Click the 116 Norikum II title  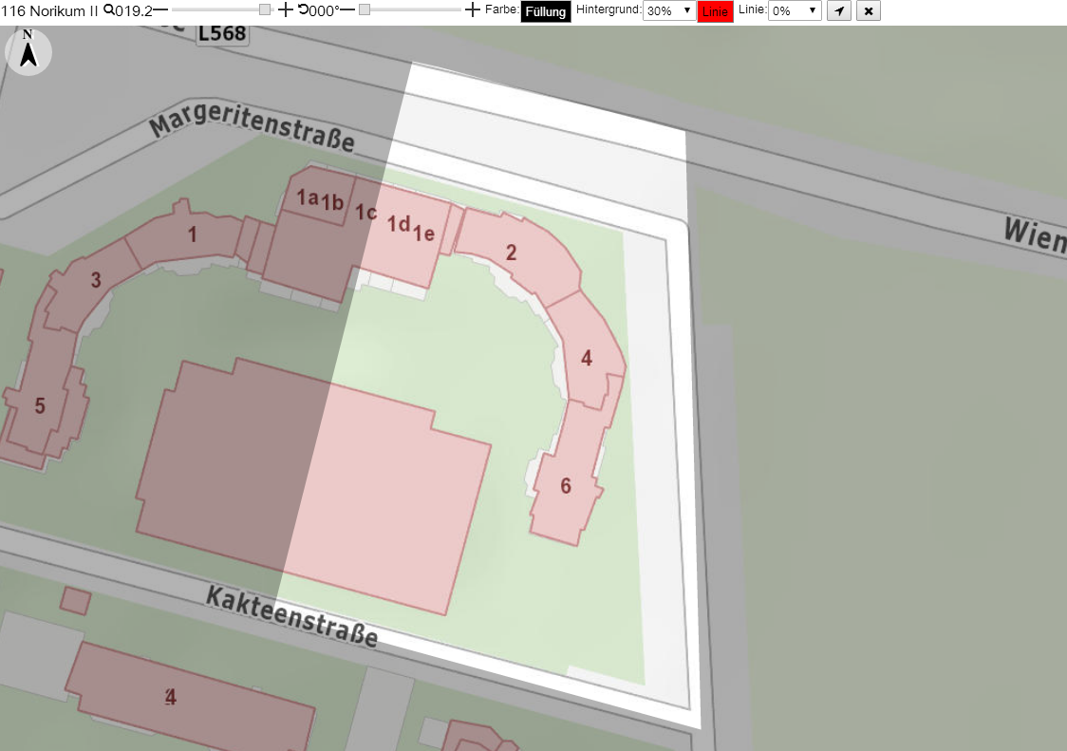pos(49,10)
